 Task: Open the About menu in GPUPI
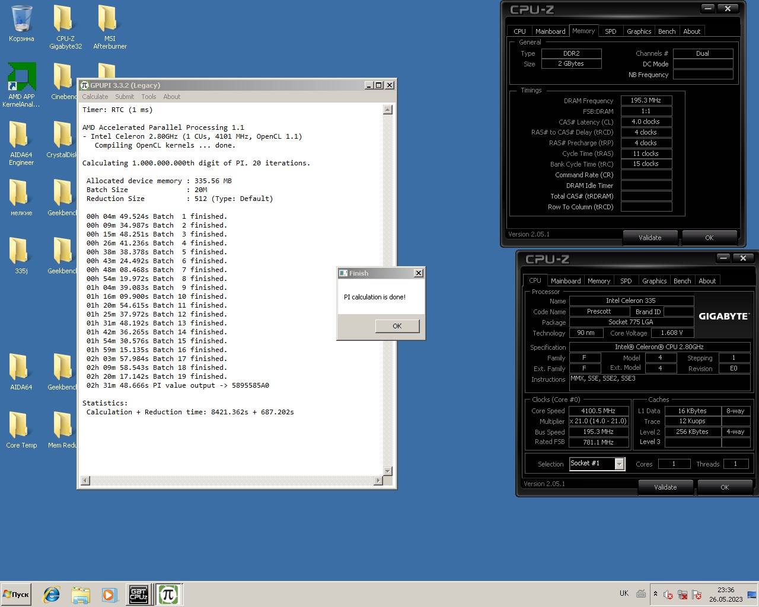click(172, 97)
